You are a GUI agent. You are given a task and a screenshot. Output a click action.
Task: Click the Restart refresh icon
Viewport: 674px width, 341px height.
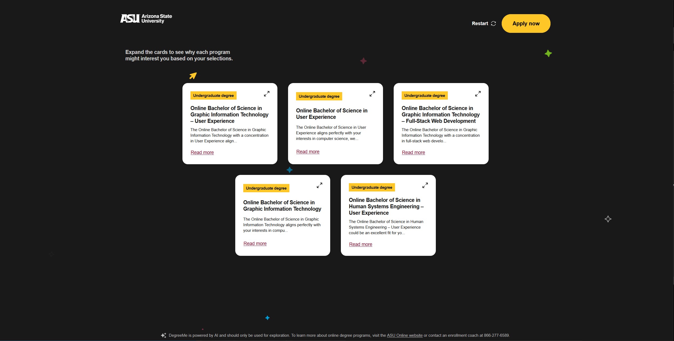click(493, 23)
